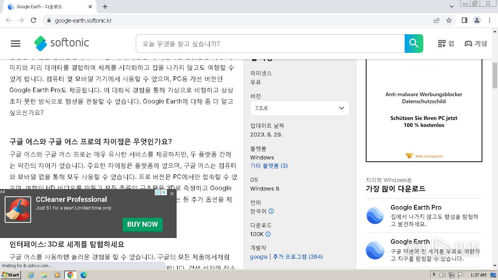
Task: Show hidden system tray icons
Action: coord(434,275)
